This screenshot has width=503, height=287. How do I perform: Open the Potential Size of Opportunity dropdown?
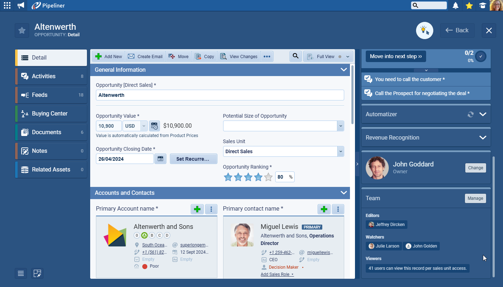(340, 126)
